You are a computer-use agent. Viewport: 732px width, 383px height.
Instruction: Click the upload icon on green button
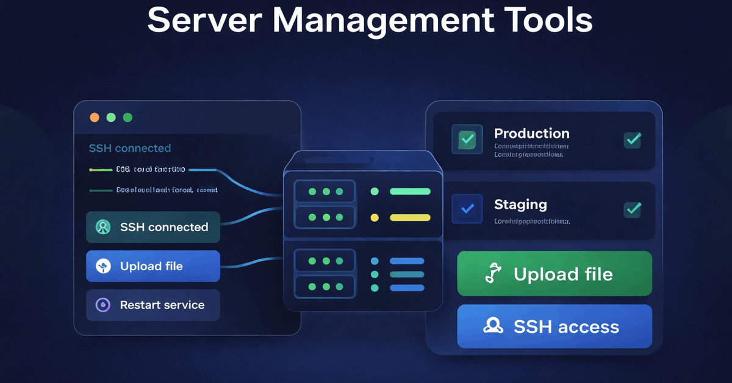pyautogui.click(x=493, y=273)
